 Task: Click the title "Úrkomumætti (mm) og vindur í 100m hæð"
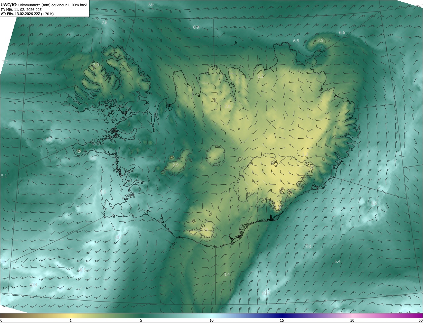(53, 5)
